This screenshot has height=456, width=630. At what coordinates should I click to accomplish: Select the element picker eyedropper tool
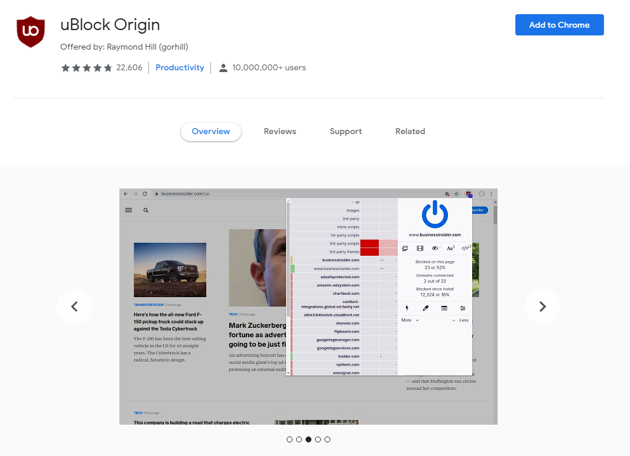[x=425, y=308]
